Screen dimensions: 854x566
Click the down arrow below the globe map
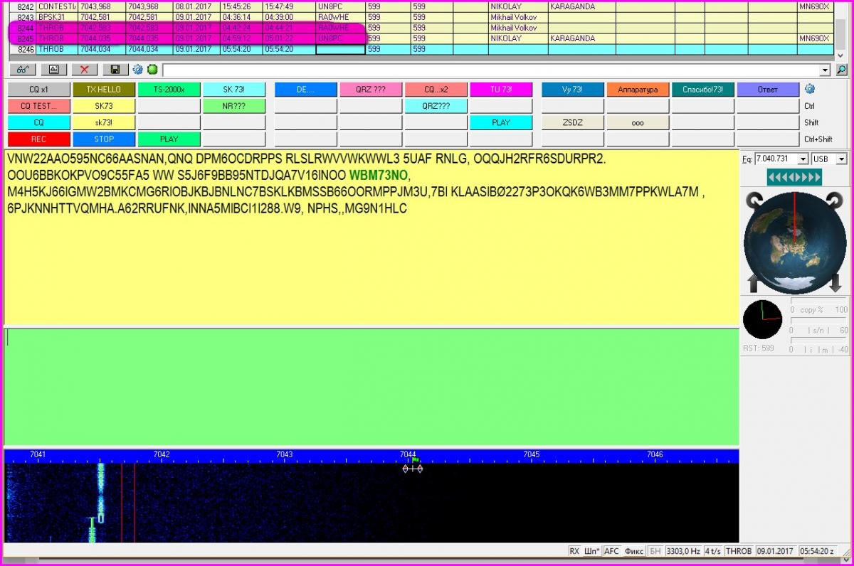[835, 284]
